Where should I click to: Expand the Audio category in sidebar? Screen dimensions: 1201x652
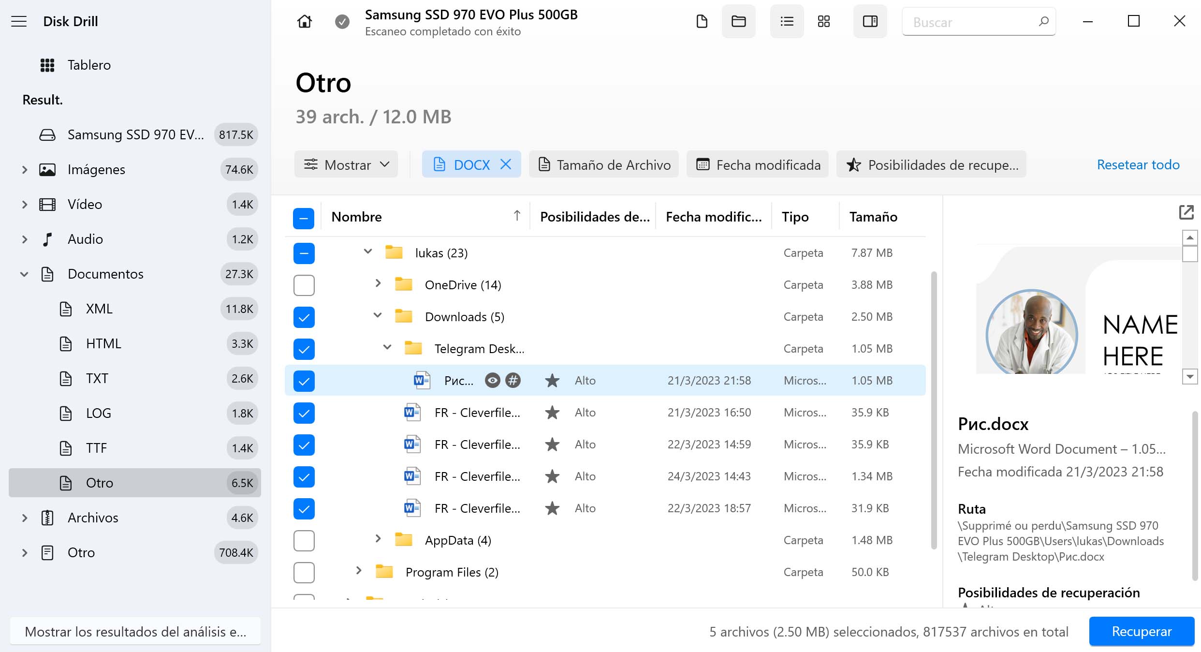[x=24, y=239]
